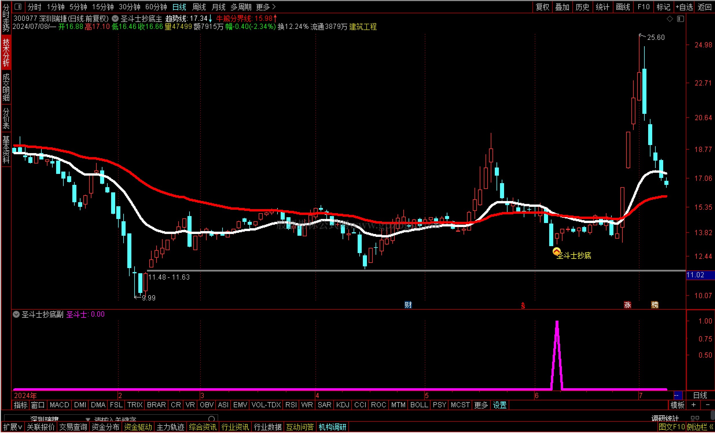Select the 周线 weekly period

coord(199,7)
